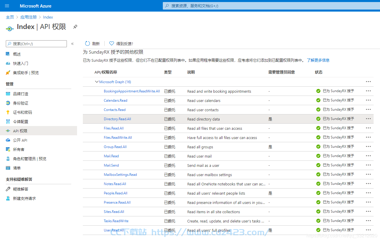The height and width of the screenshot is (241, 380).
Task: Open ellipsis menu for BookingsAppointment.ReadWrite.All row
Action: point(368,91)
